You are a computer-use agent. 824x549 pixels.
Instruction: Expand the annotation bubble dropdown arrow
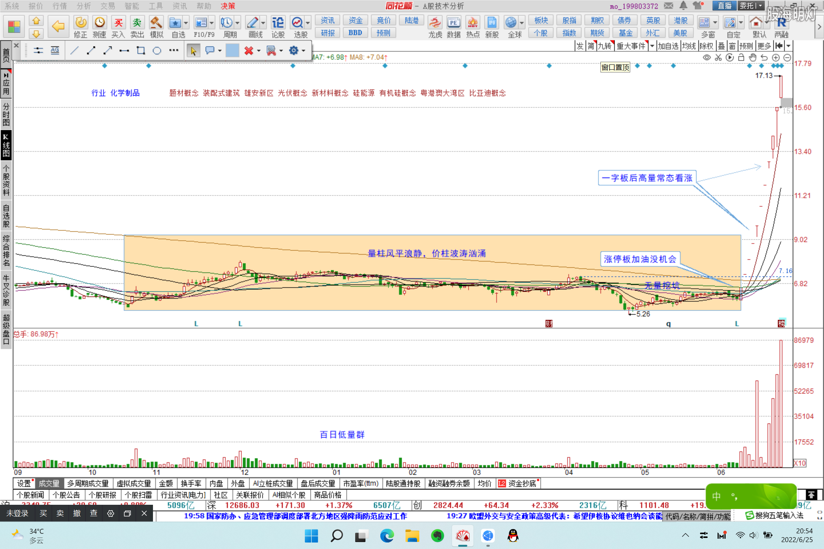coord(219,50)
